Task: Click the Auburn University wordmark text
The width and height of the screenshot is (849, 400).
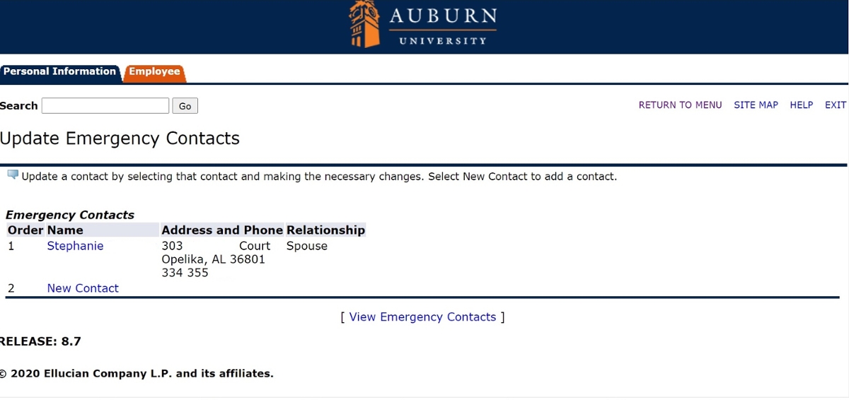Action: [x=443, y=25]
